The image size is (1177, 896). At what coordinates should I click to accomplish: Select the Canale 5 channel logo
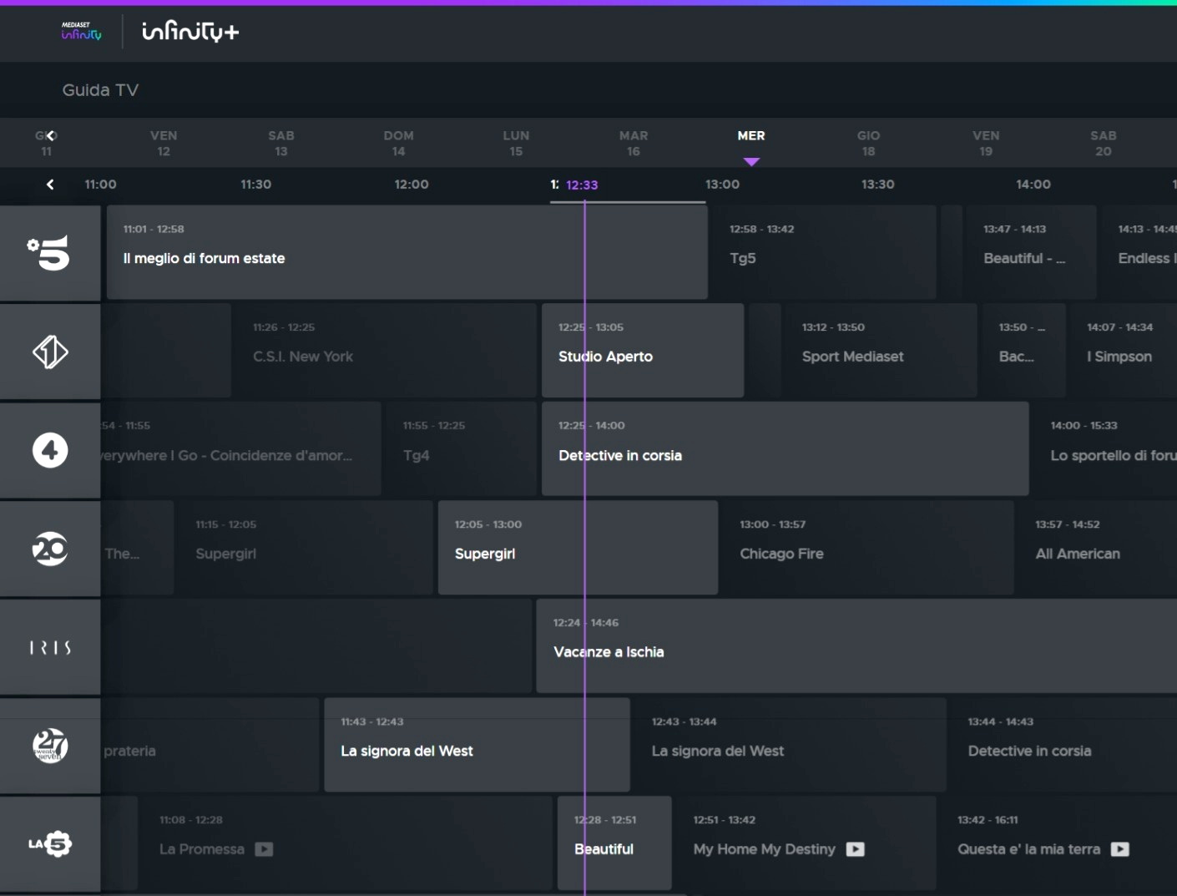point(50,253)
